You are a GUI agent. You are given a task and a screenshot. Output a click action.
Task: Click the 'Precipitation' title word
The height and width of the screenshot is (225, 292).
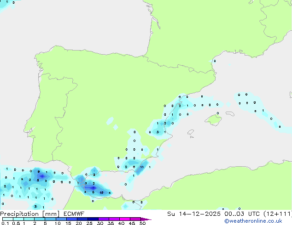click(19, 214)
